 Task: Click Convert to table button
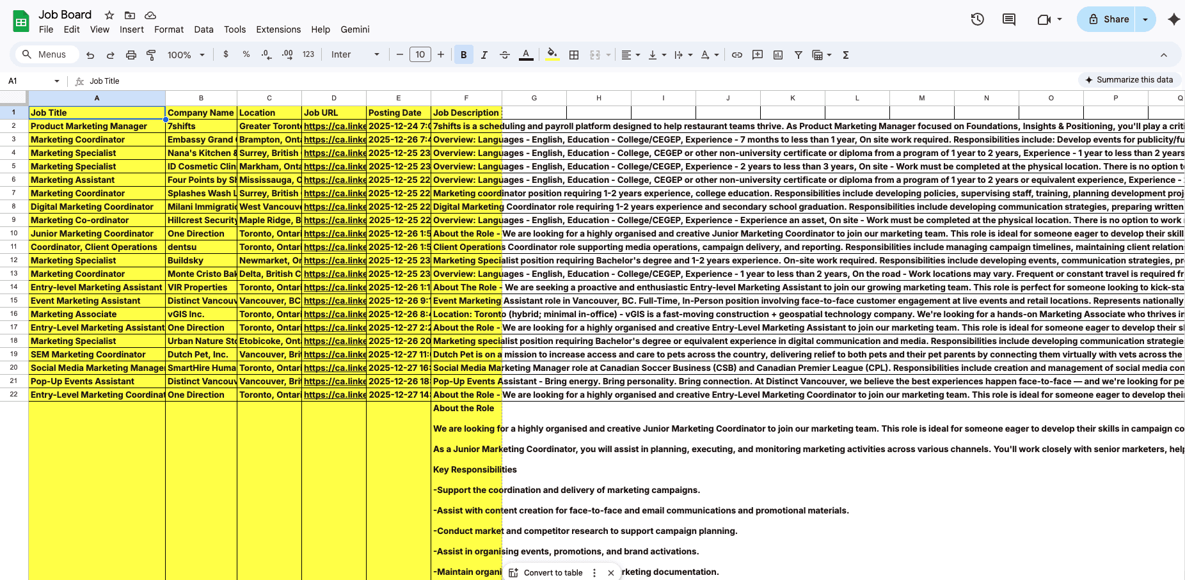546,573
